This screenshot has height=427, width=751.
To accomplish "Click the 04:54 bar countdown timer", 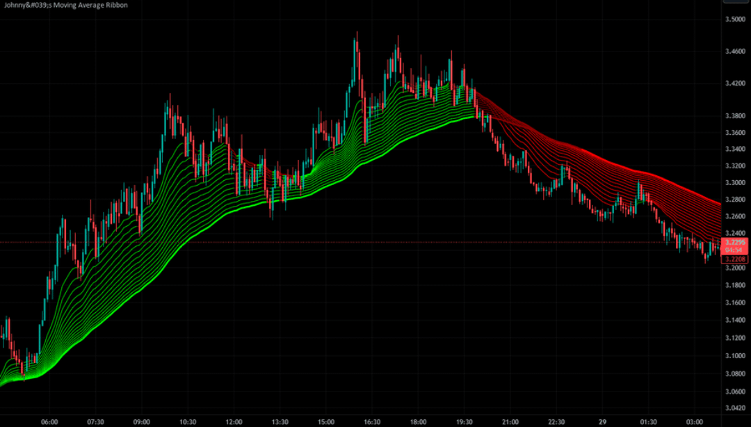I will (734, 250).
